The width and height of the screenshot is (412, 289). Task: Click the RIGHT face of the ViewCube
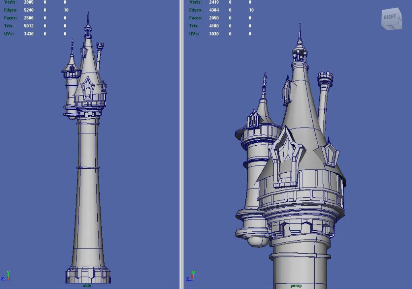[390, 18]
